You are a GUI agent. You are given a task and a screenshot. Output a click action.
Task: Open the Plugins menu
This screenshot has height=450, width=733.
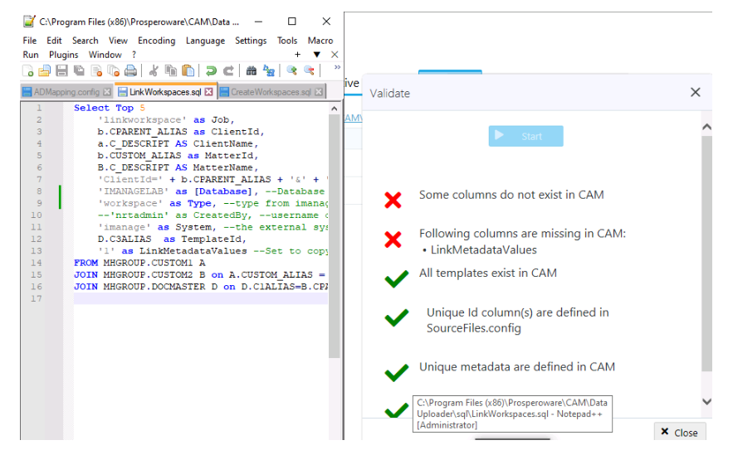[64, 55]
